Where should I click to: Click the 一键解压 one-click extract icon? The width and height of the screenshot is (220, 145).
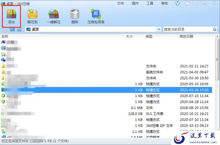54,16
